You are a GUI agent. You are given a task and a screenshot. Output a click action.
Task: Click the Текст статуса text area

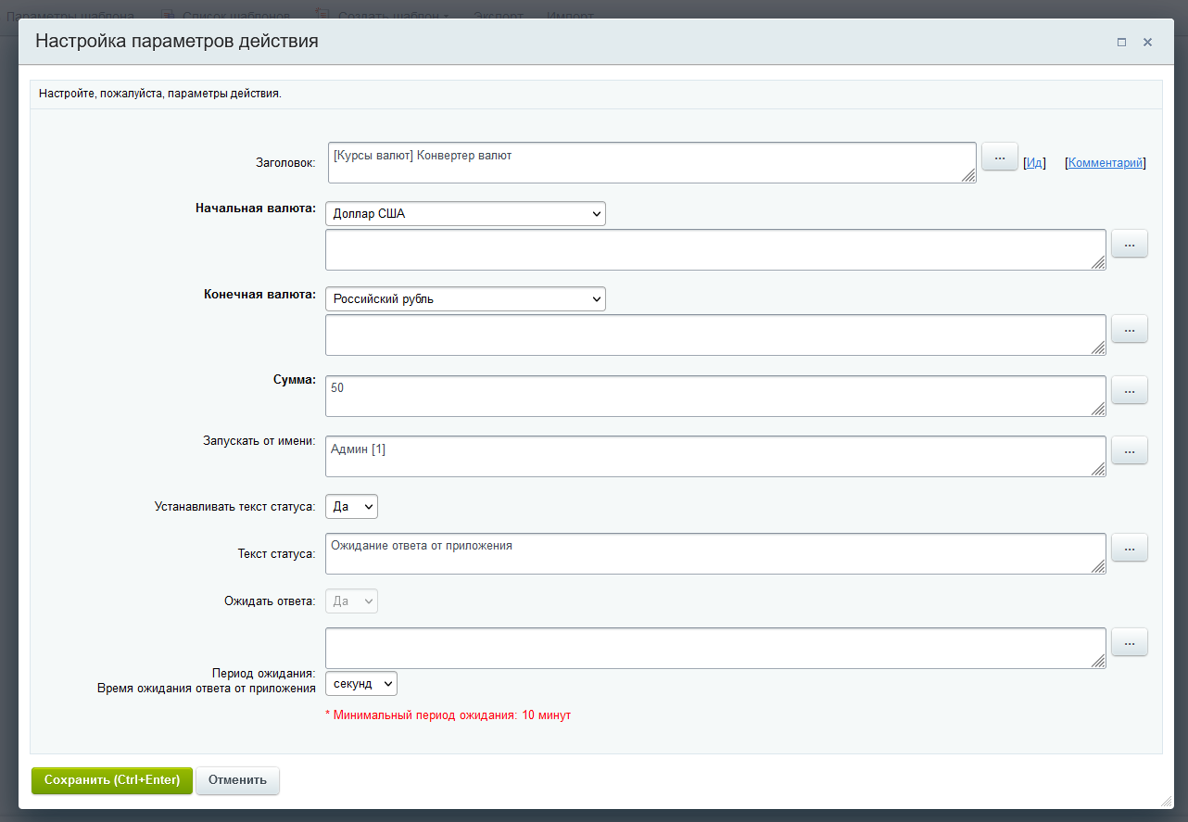(715, 554)
